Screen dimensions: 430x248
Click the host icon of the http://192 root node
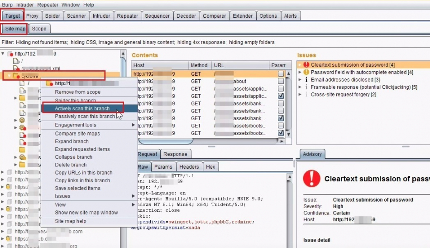tap(10, 53)
